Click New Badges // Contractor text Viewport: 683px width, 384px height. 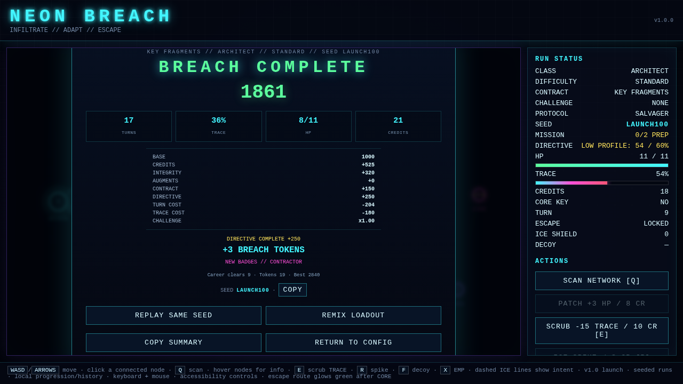(x=264, y=262)
